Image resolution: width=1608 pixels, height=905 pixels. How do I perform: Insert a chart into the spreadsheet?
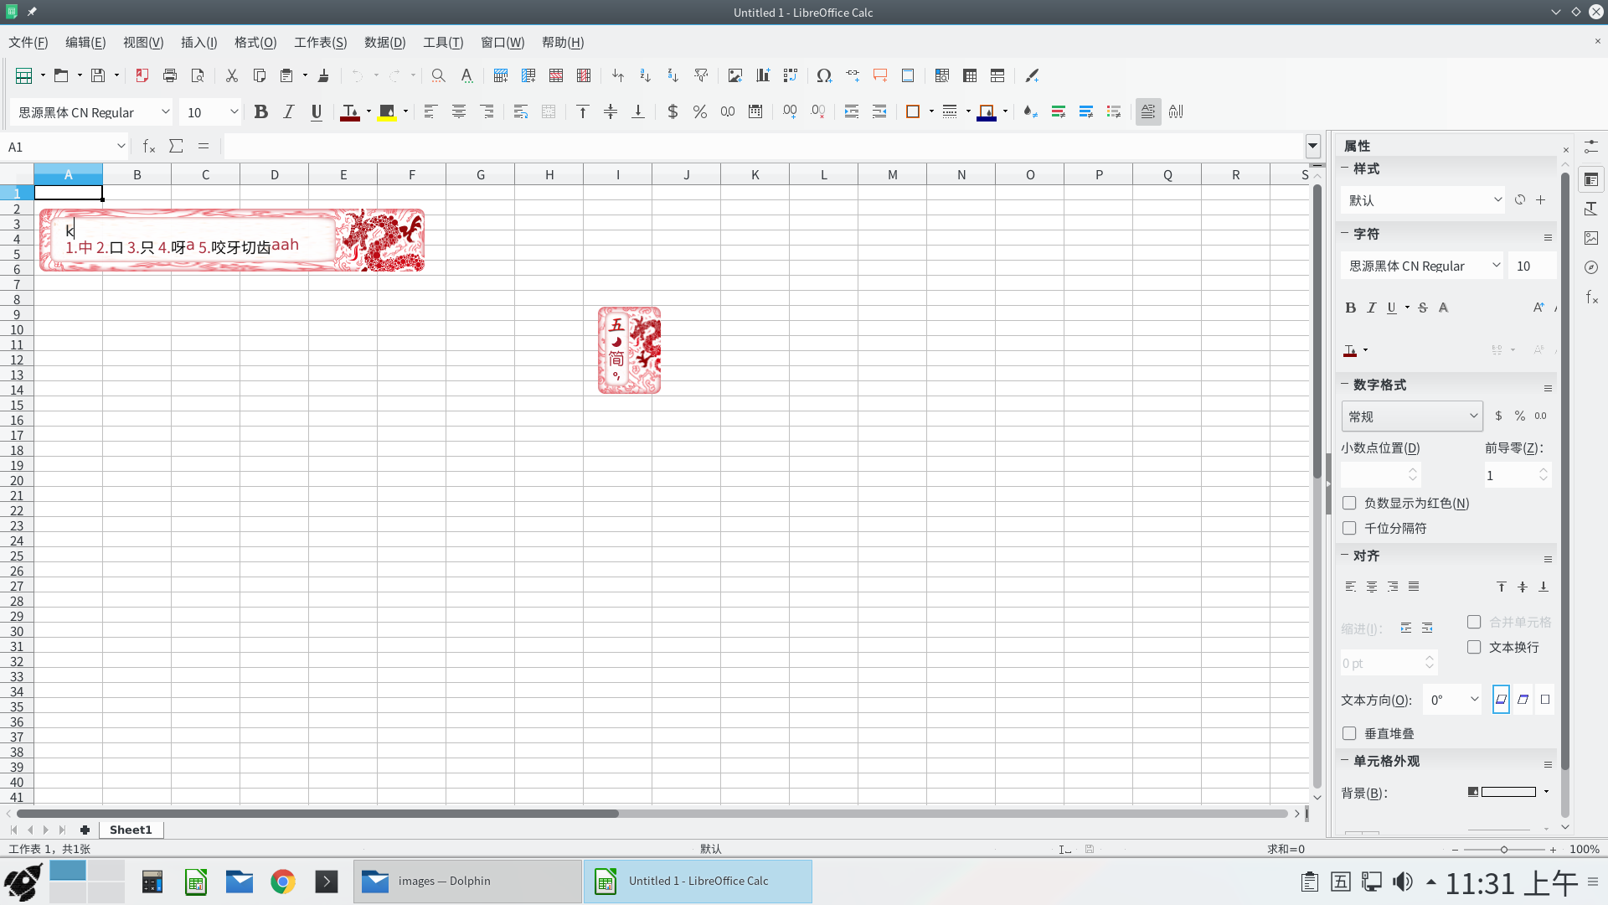click(x=763, y=75)
